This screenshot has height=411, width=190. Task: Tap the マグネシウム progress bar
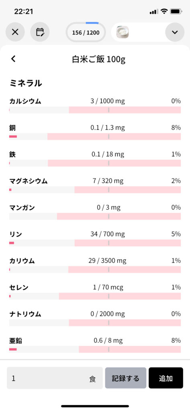click(x=95, y=189)
